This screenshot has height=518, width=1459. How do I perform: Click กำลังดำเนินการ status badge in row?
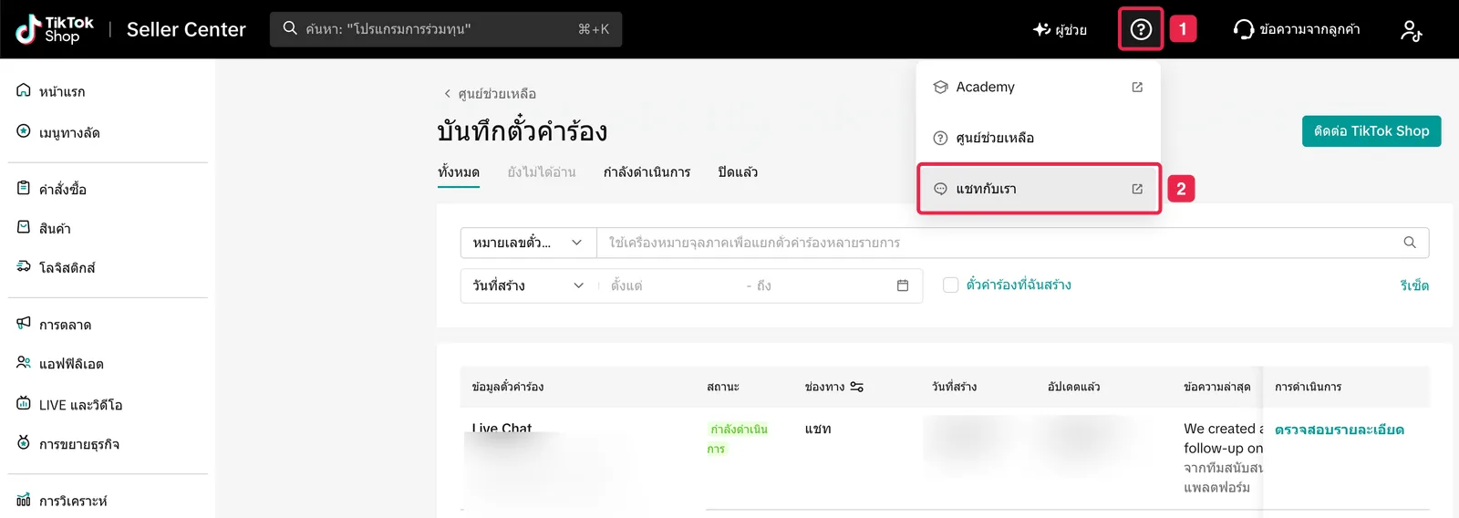pyautogui.click(x=739, y=439)
